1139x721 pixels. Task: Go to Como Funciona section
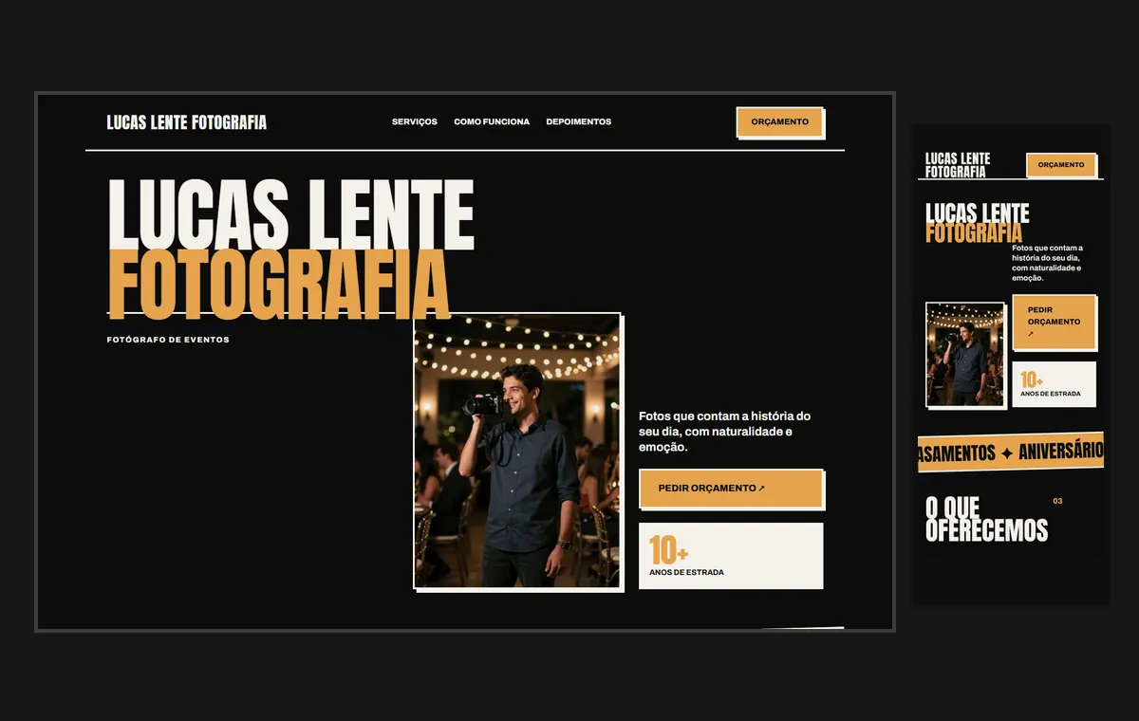(492, 121)
